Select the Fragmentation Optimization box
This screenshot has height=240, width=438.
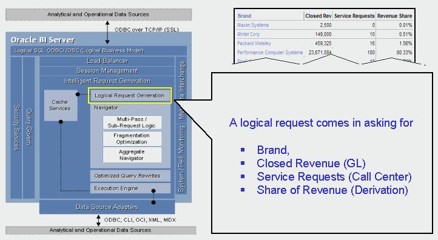pyautogui.click(x=132, y=139)
